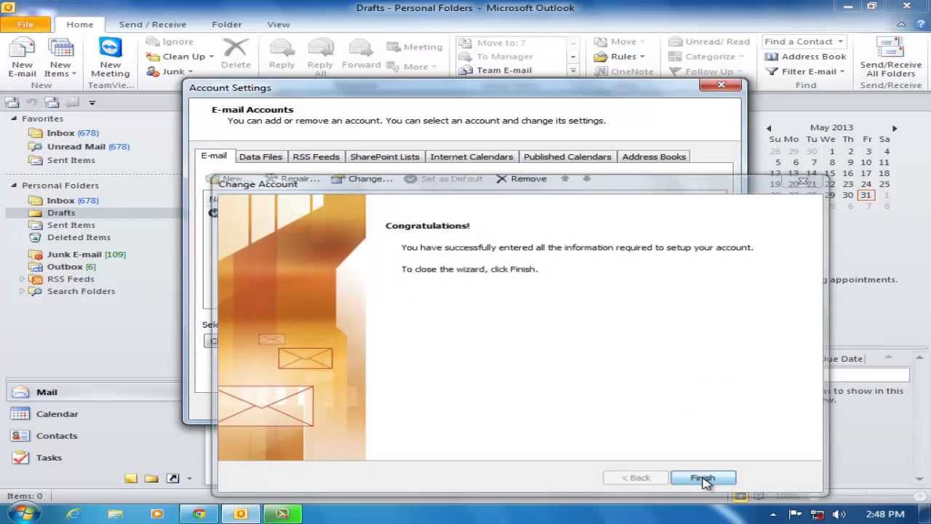Go to next month in calendar

(x=895, y=128)
